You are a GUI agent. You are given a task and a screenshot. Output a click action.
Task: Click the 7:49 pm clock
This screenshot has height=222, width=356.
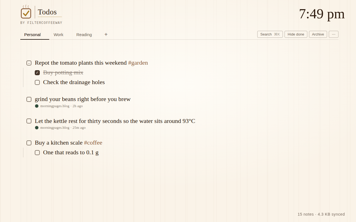coord(322,14)
